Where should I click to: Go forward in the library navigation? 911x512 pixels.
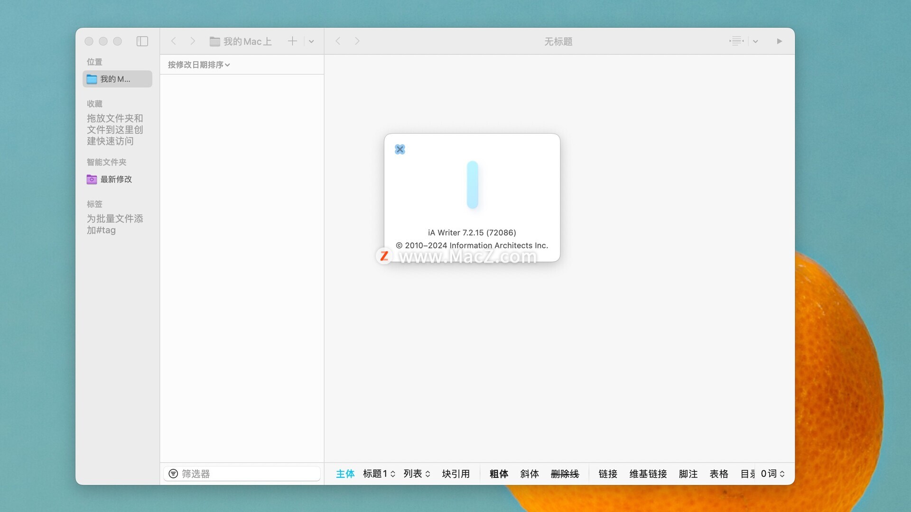[193, 41]
